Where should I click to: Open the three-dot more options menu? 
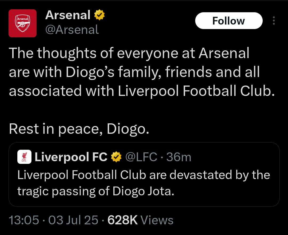click(273, 21)
